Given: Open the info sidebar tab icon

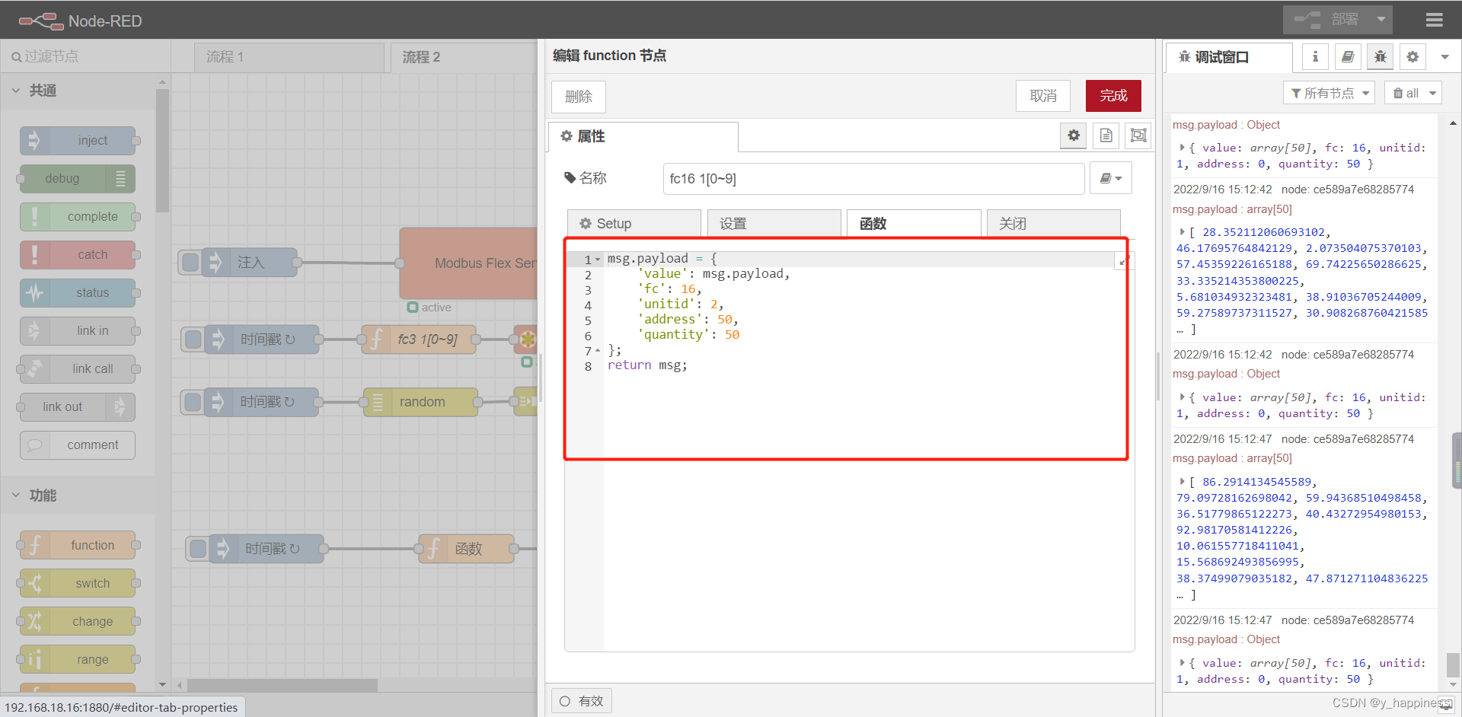Looking at the screenshot, I should pyautogui.click(x=1315, y=56).
